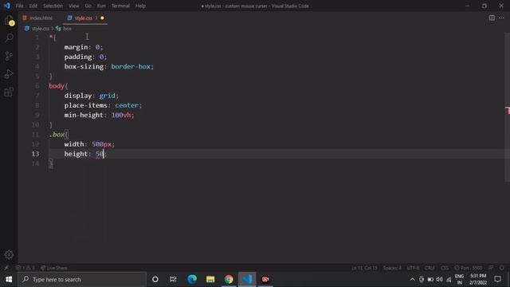
Task: Open the feedback icon in status bar
Action: pyautogui.click(x=491, y=268)
